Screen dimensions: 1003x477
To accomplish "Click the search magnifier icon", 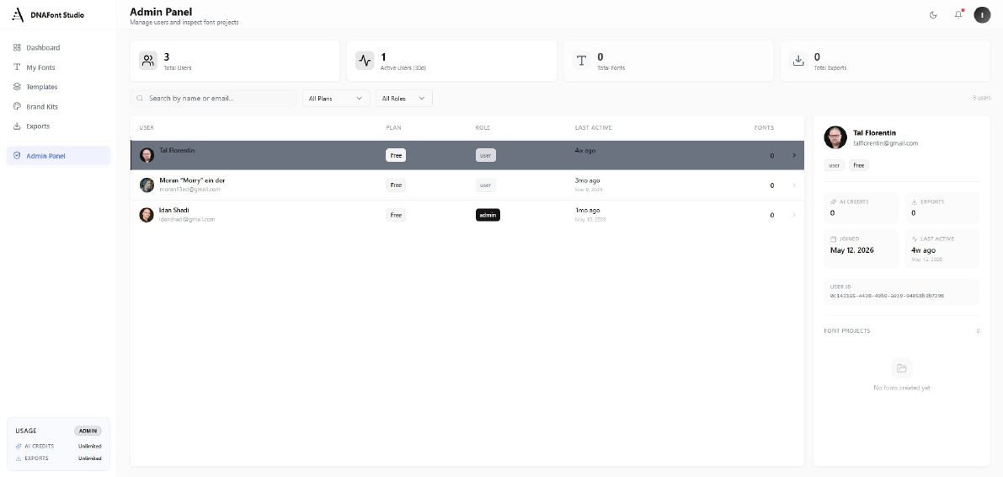I will click(x=140, y=99).
